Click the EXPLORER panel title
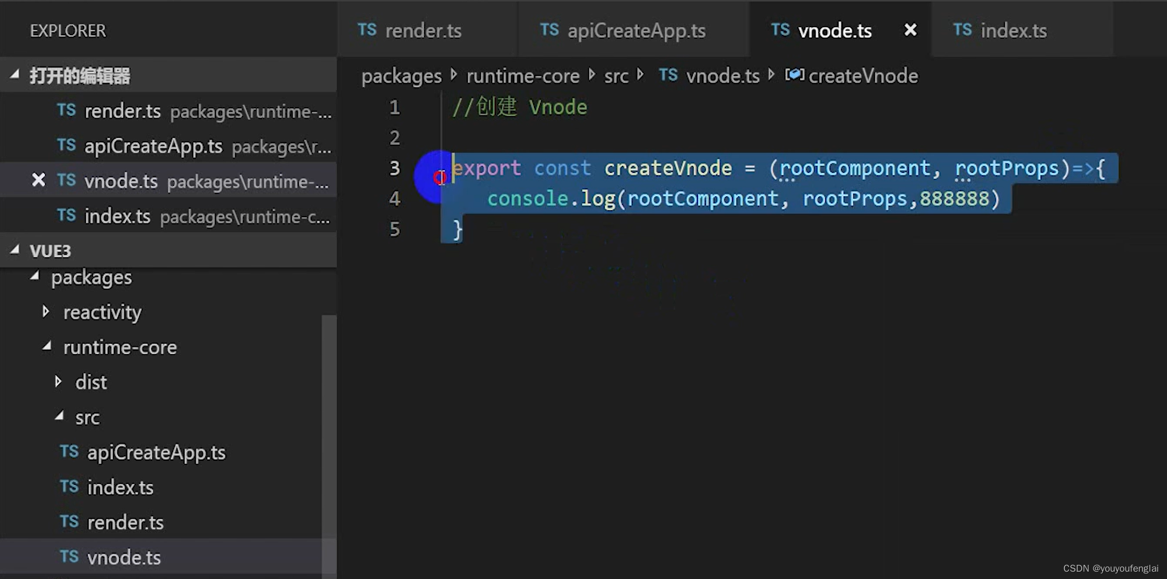Viewport: 1167px width, 579px height. [68, 30]
